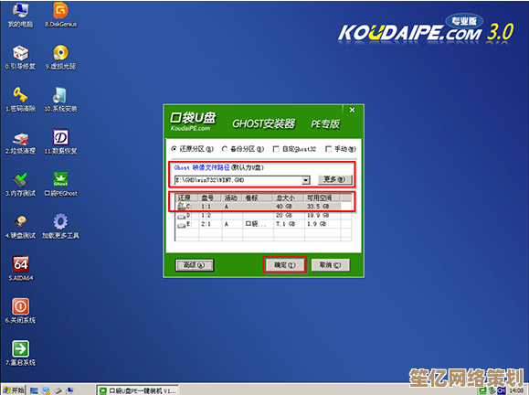Open the 3.内存测试 memory test icon
The image size is (529, 395).
coord(21,184)
